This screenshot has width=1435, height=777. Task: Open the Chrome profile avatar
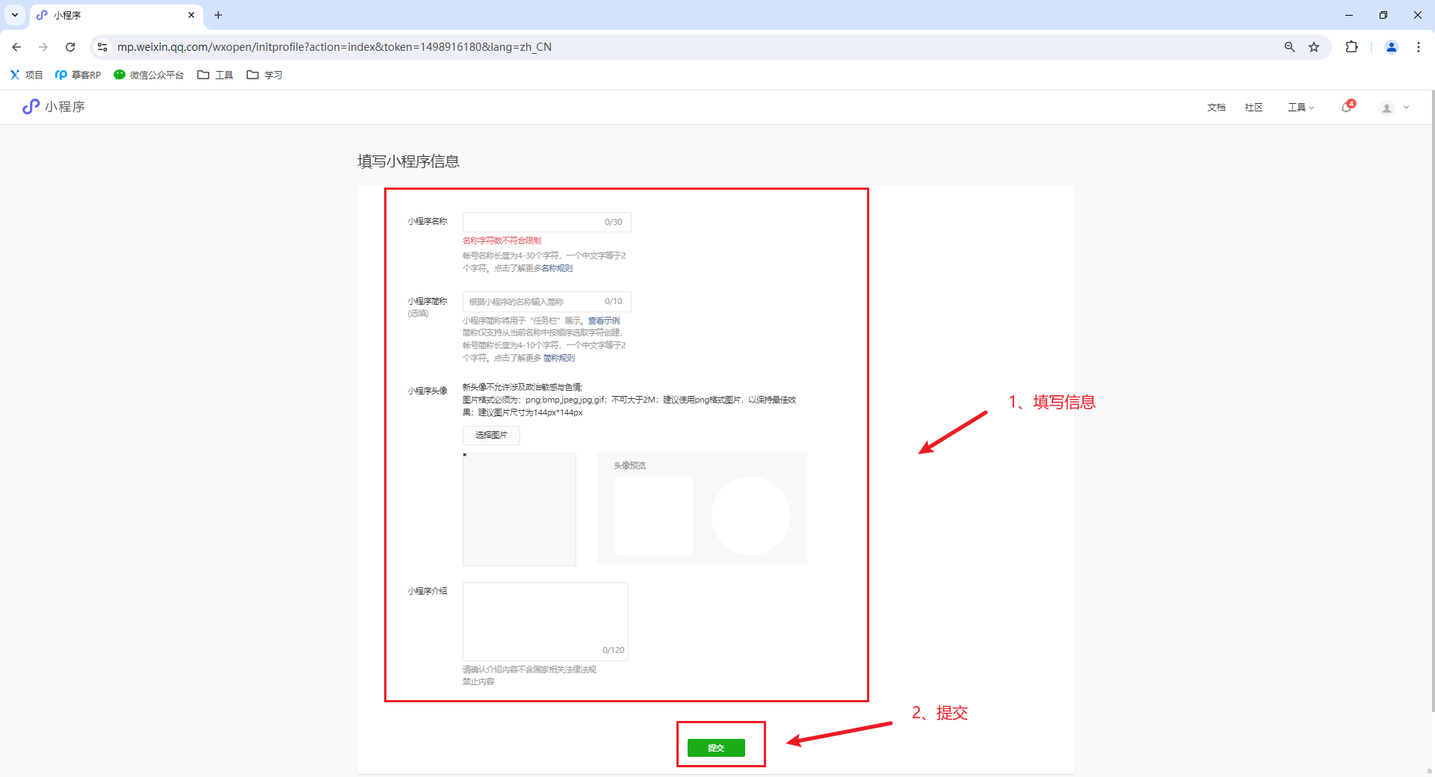(1392, 47)
